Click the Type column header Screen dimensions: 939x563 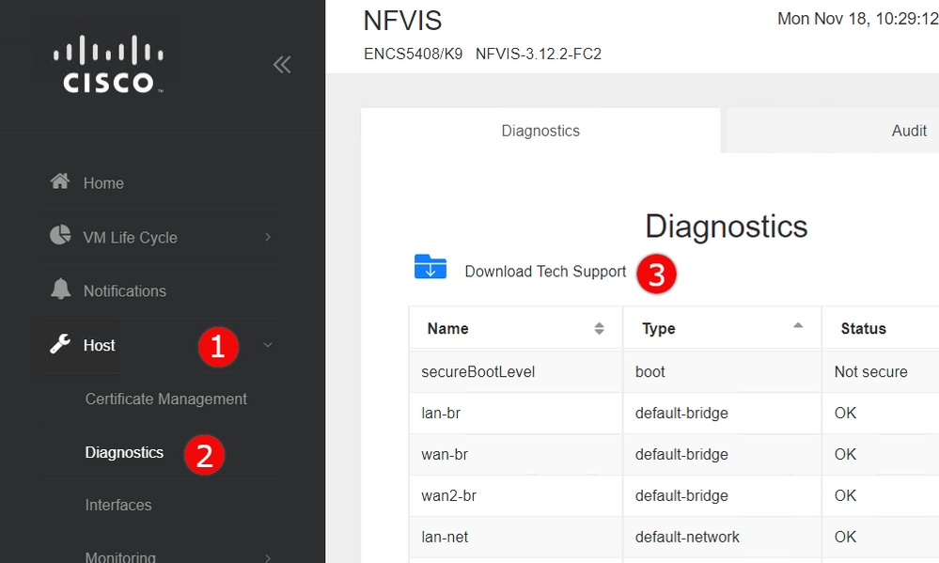722,328
